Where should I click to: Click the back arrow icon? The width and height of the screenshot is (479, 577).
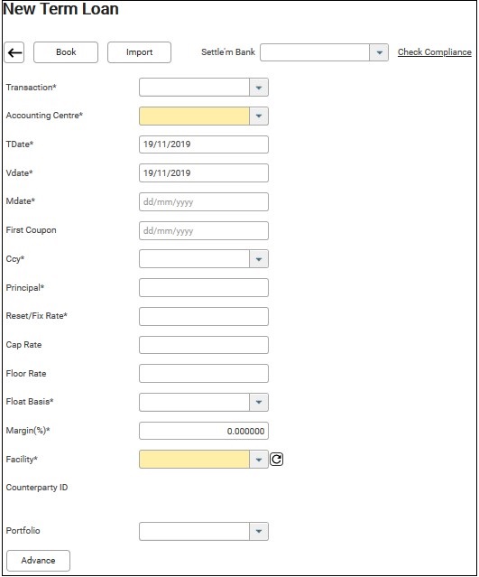(x=14, y=52)
